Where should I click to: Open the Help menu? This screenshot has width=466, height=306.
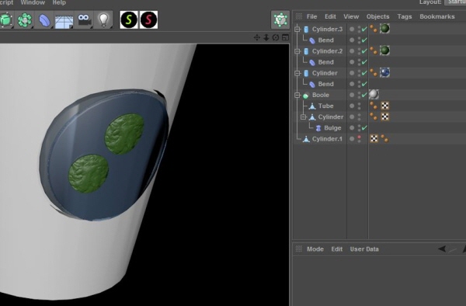59,2
